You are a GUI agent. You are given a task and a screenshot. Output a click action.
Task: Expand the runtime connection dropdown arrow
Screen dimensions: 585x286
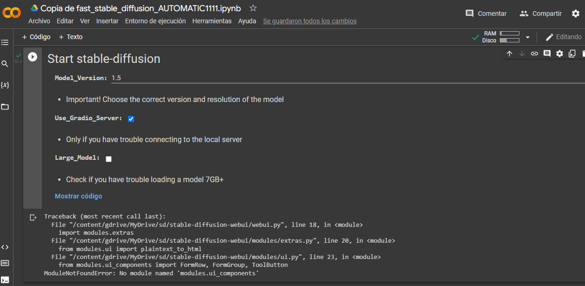point(528,37)
